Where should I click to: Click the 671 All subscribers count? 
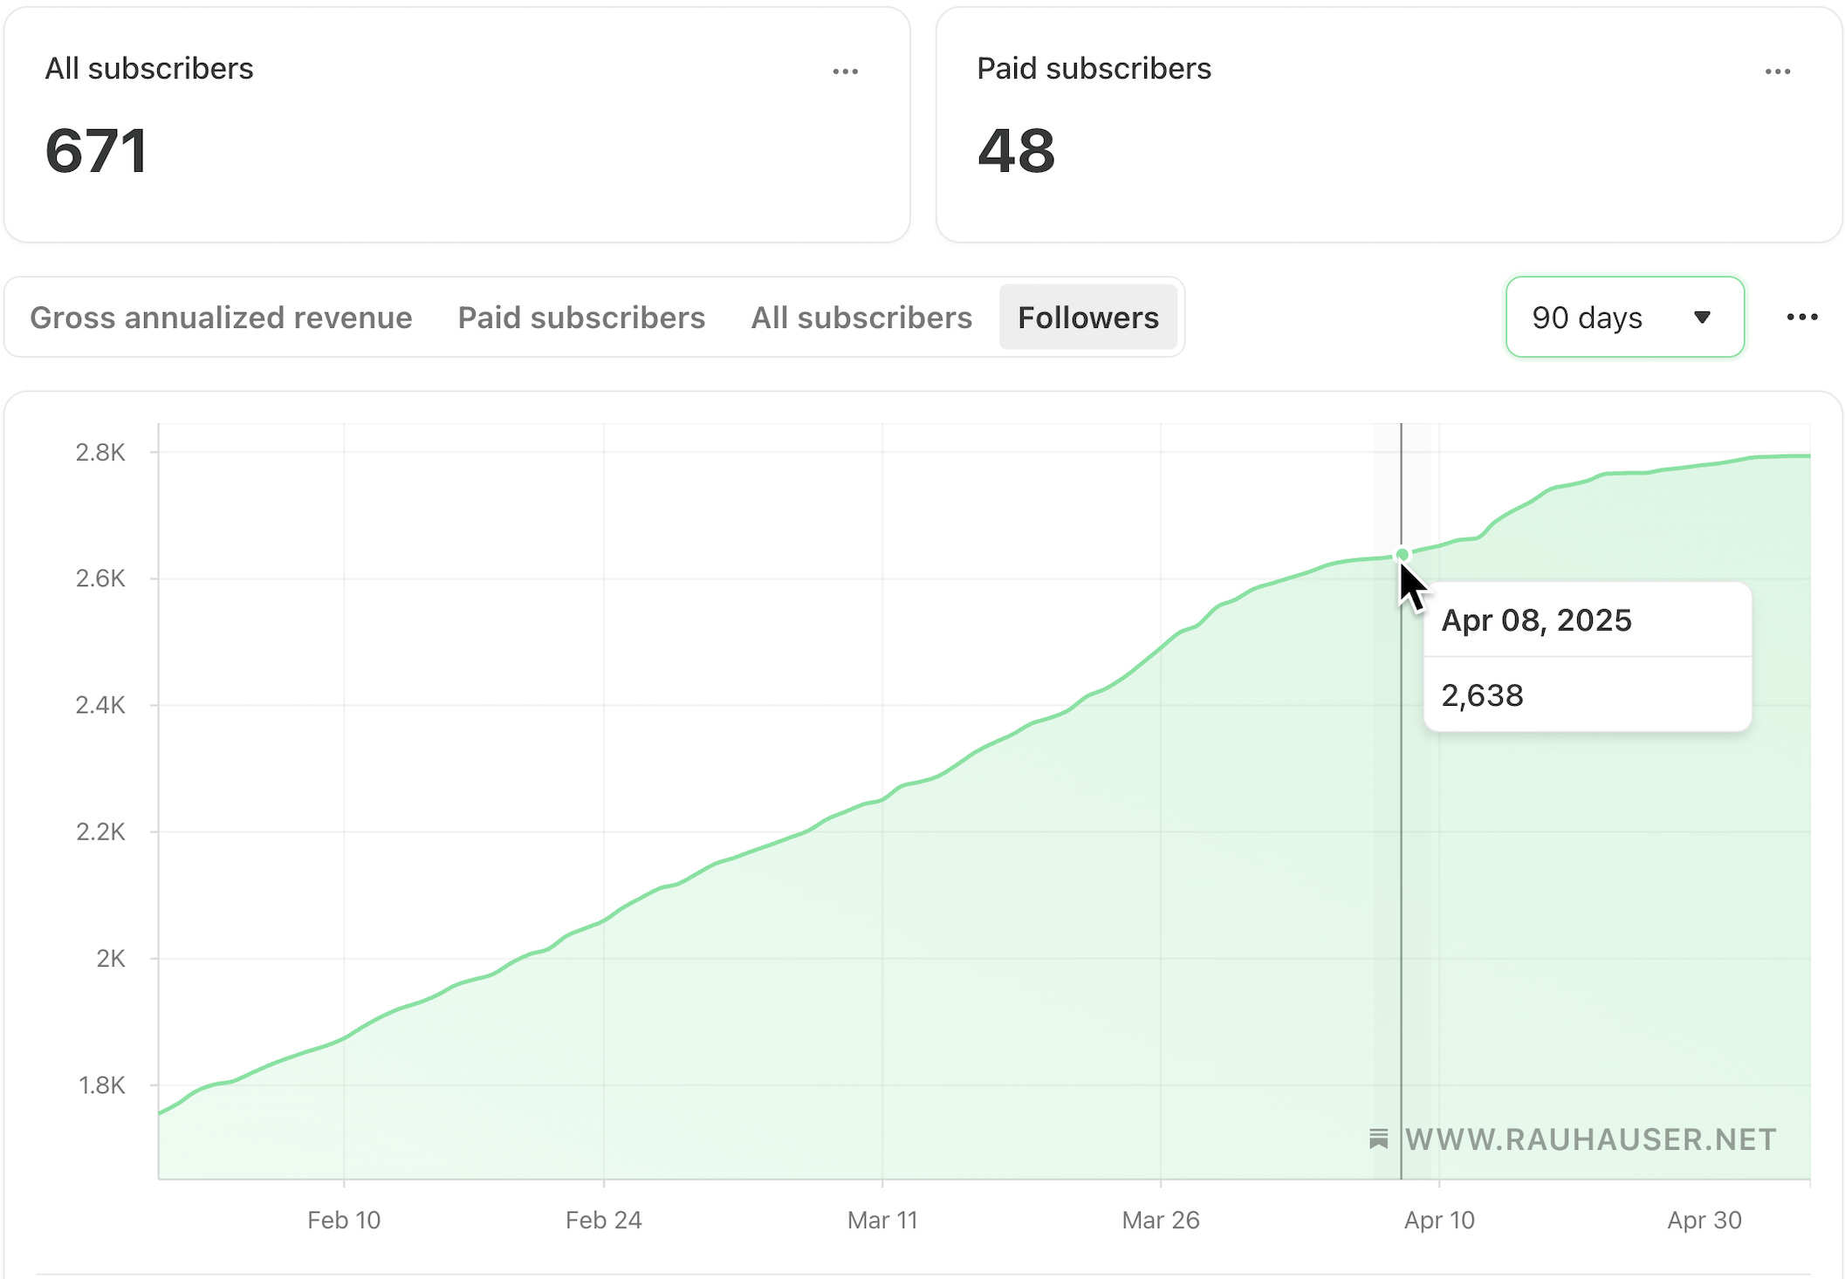[96, 151]
